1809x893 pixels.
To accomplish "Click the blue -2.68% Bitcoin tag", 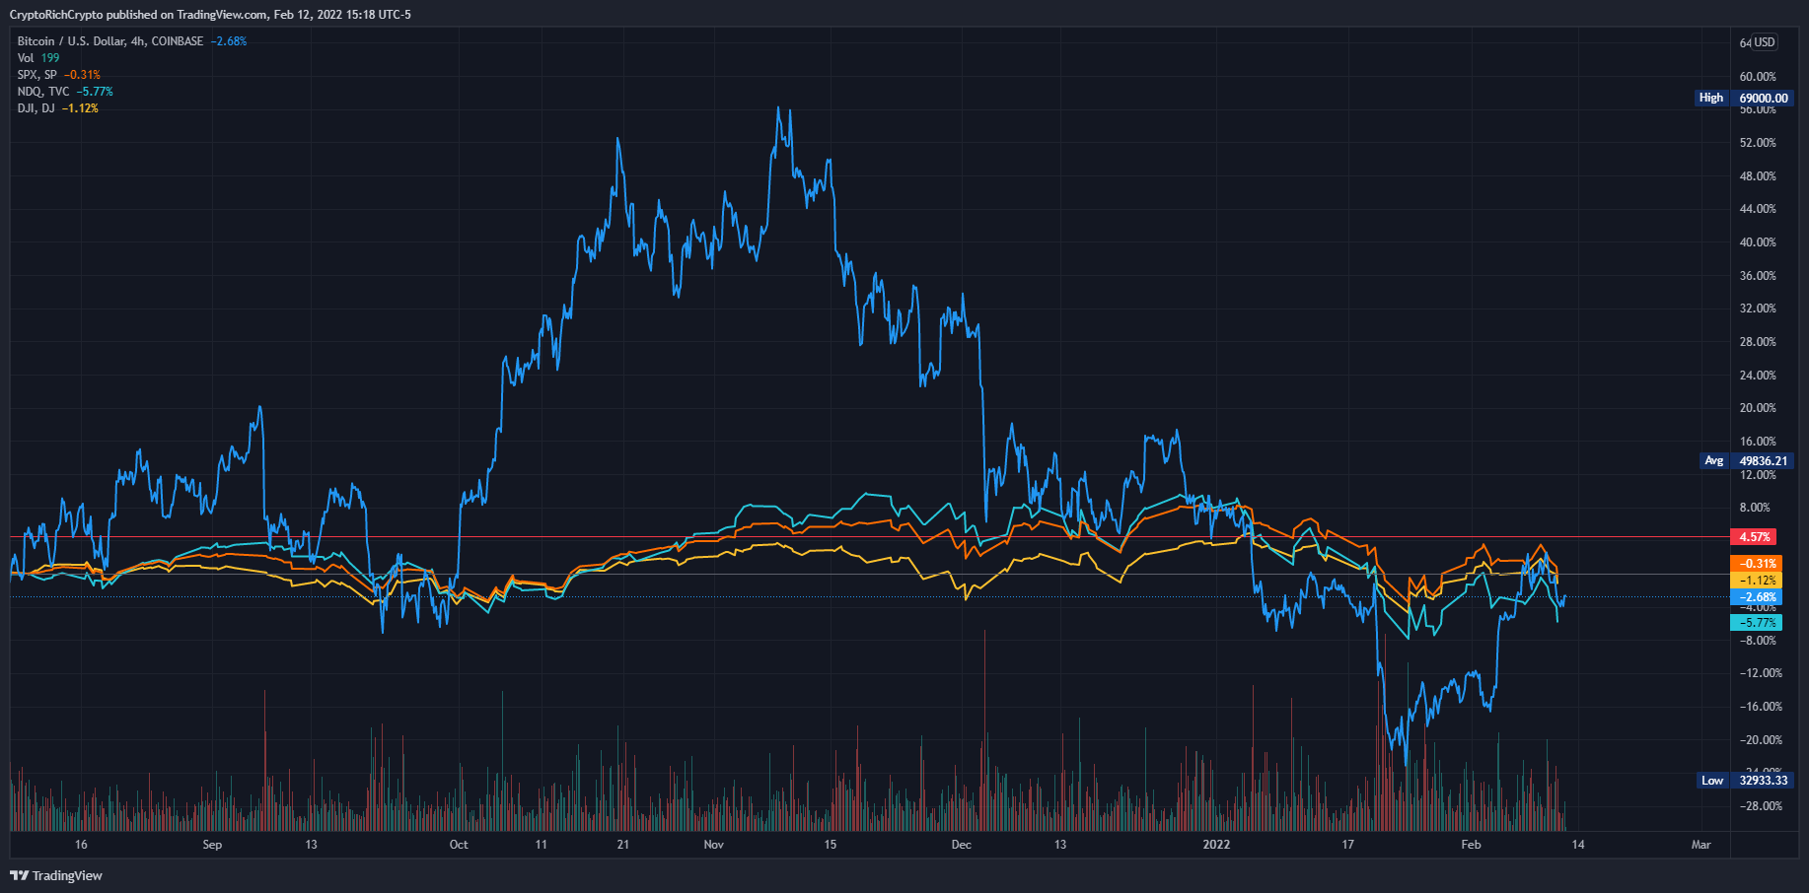I will tap(1757, 597).
